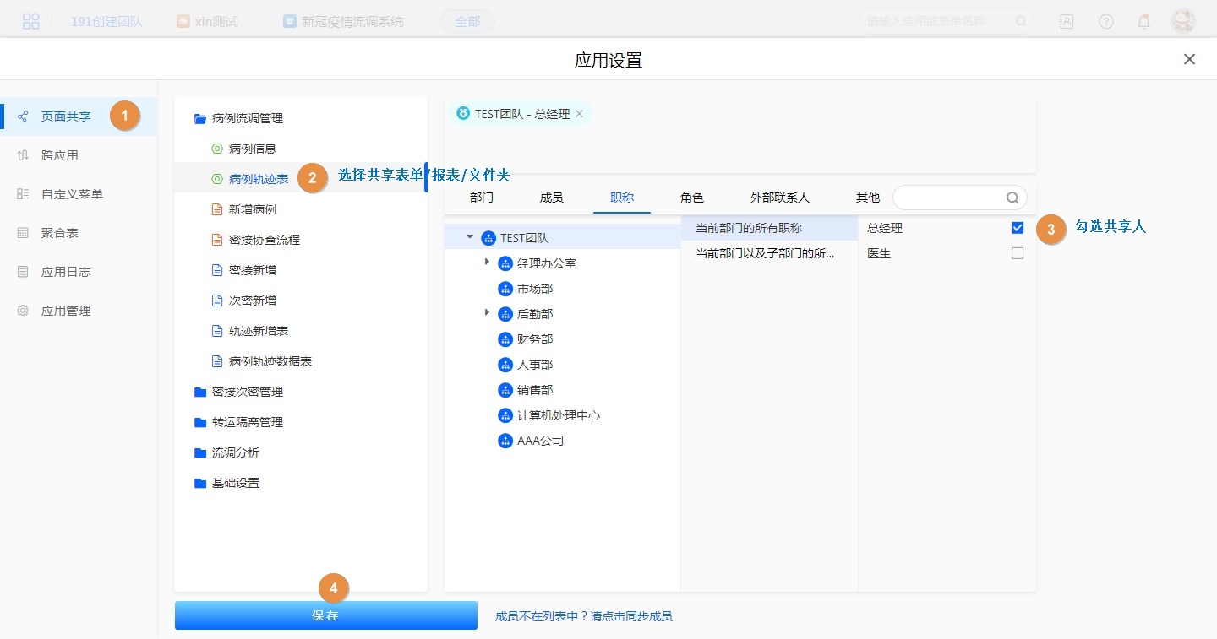Open the app grid icon at top left
The image size is (1217, 639).
[31, 22]
